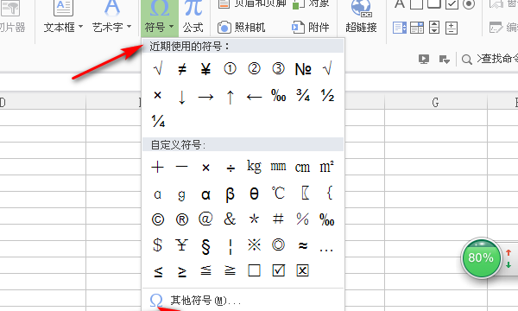Insert the $ dollar symbol
The height and width of the screenshot is (311, 518).
pos(158,244)
